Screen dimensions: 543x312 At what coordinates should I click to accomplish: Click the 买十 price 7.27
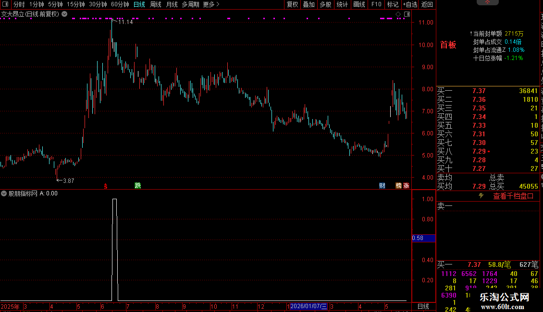point(479,169)
